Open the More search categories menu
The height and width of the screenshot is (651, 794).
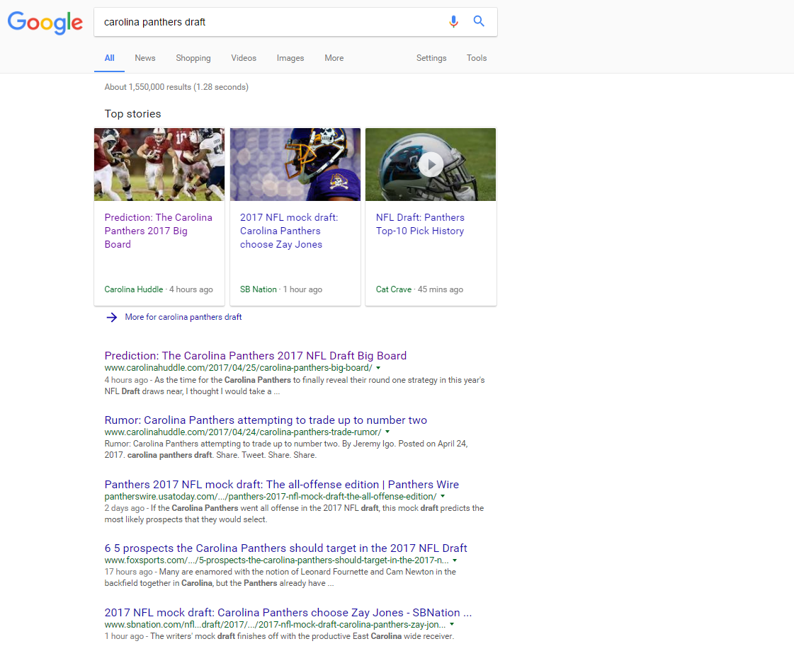point(334,58)
